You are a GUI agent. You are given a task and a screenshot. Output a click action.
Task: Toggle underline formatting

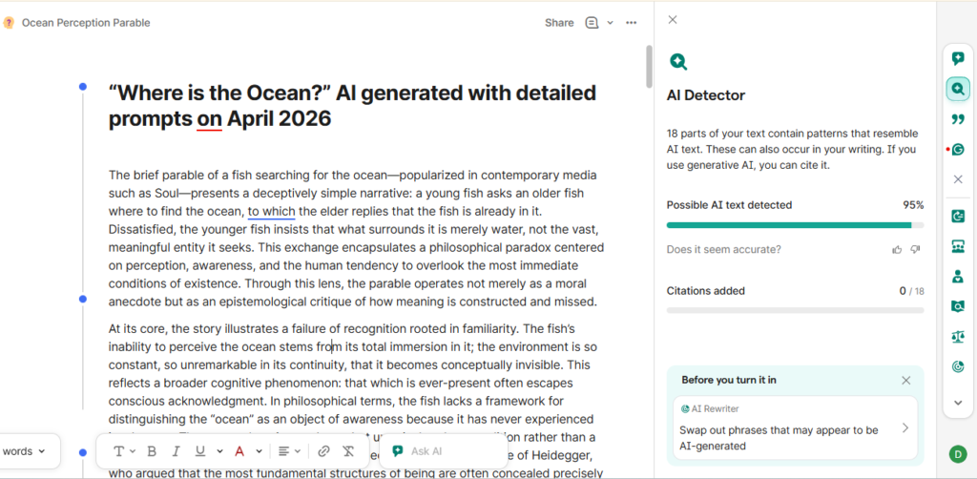coord(200,451)
